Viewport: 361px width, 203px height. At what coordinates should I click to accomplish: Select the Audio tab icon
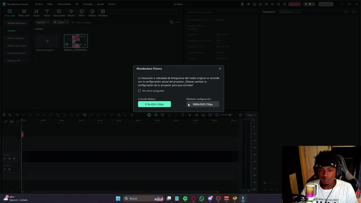pyautogui.click(x=36, y=13)
